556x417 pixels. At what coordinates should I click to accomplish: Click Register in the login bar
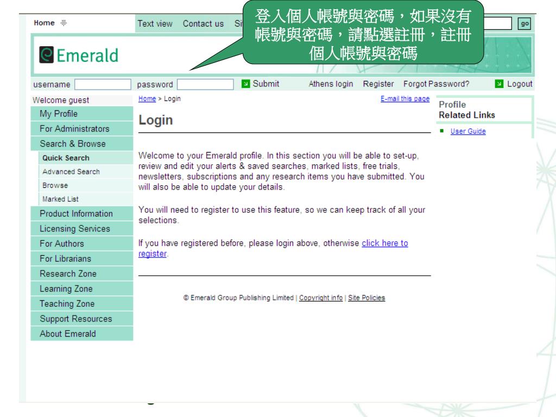point(378,84)
